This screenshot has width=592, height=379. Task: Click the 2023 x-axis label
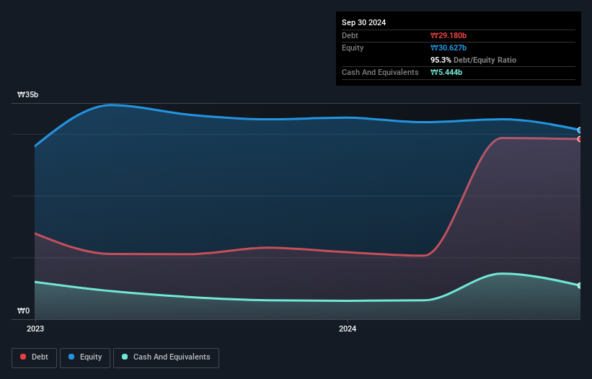[x=35, y=329]
